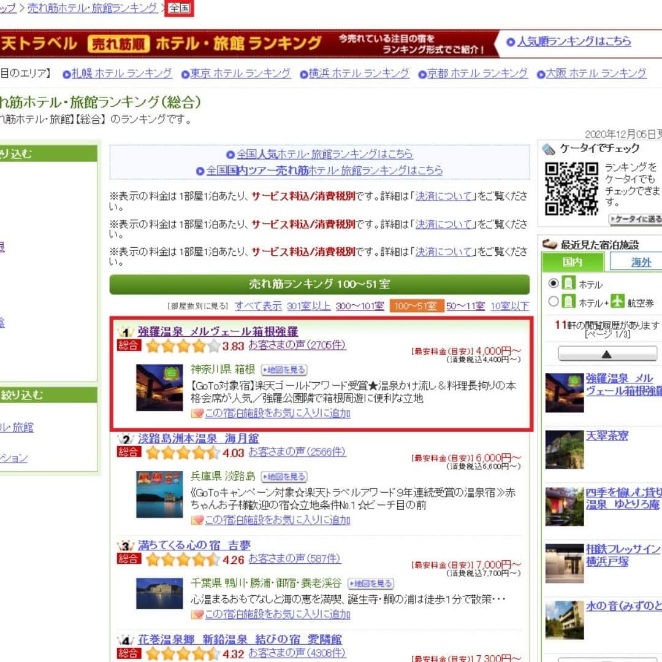Open 全国国内ツアー売れ筋ホテル・旅館ランキング link
Viewport: 662px width, 662px height.
[x=324, y=170]
